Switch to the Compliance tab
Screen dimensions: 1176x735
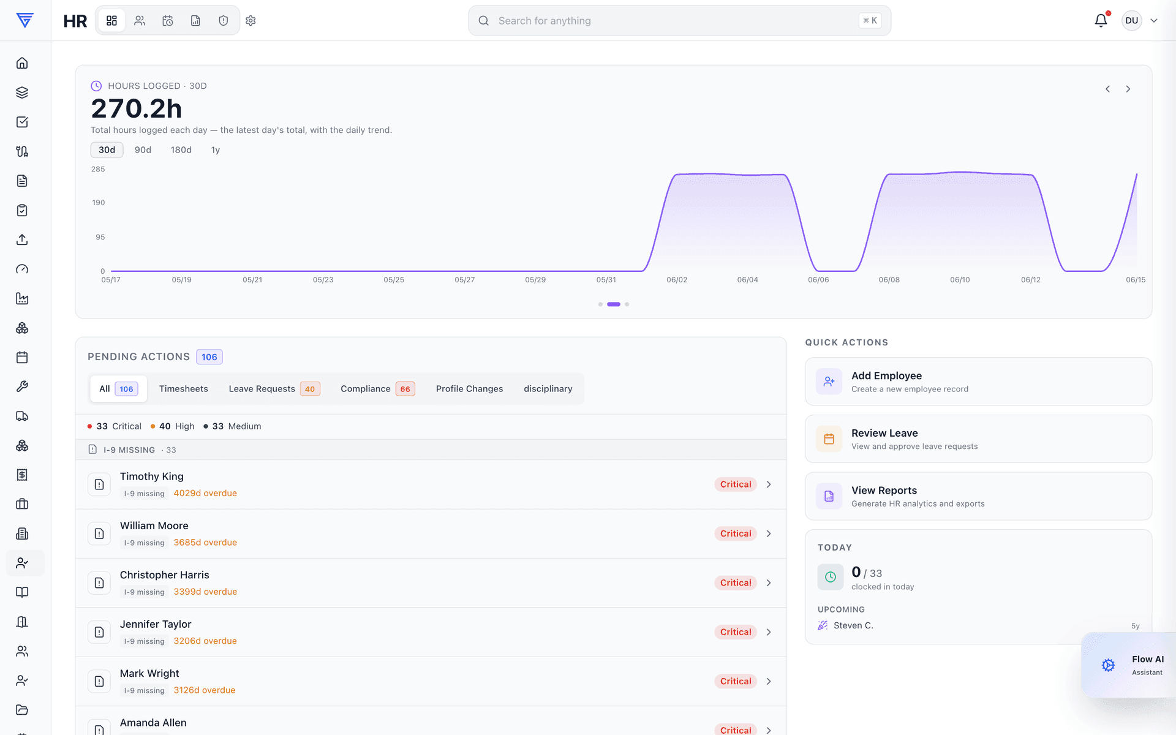click(x=377, y=389)
